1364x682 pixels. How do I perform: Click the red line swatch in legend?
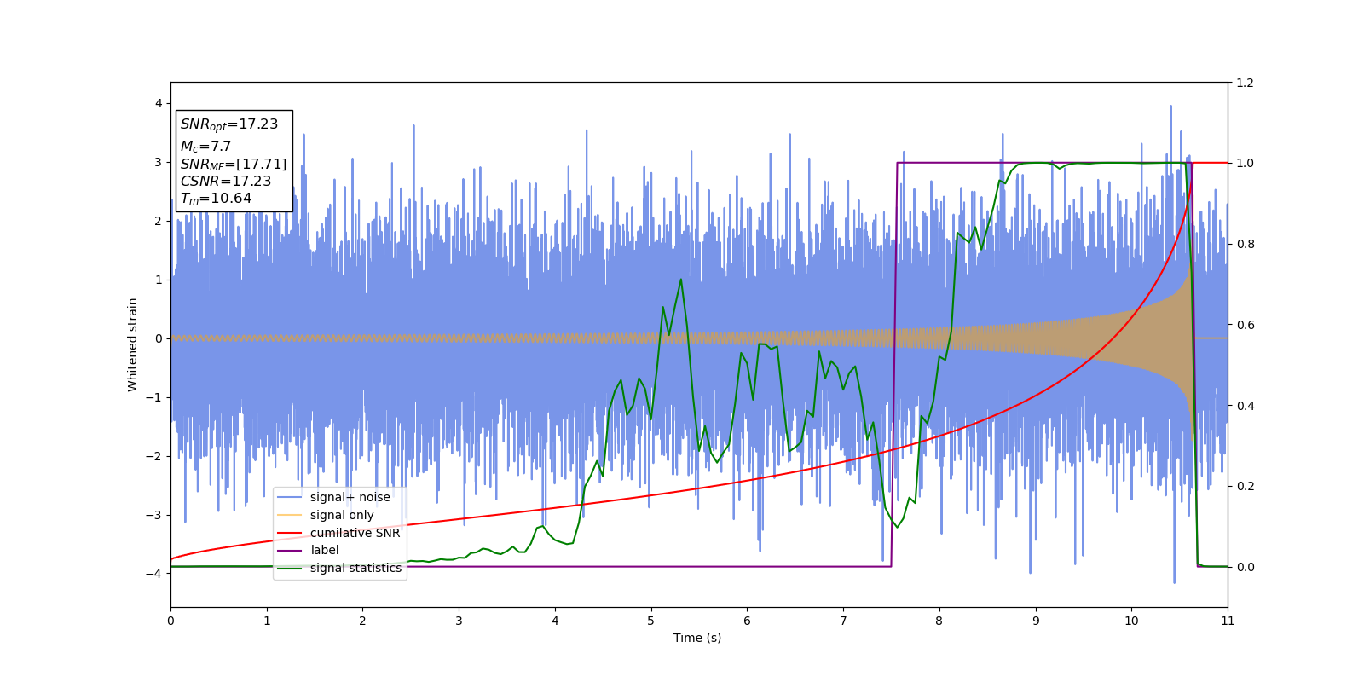point(290,533)
